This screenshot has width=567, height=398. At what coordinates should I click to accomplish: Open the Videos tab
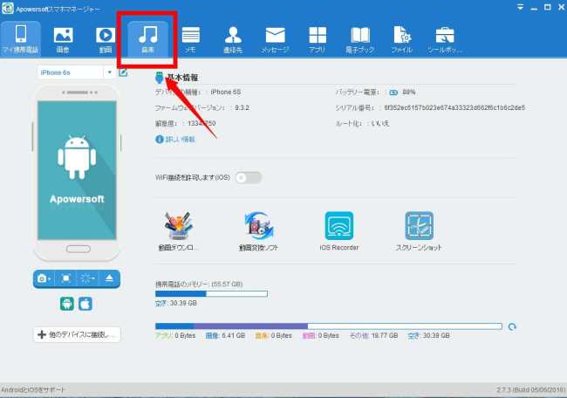tap(106, 38)
